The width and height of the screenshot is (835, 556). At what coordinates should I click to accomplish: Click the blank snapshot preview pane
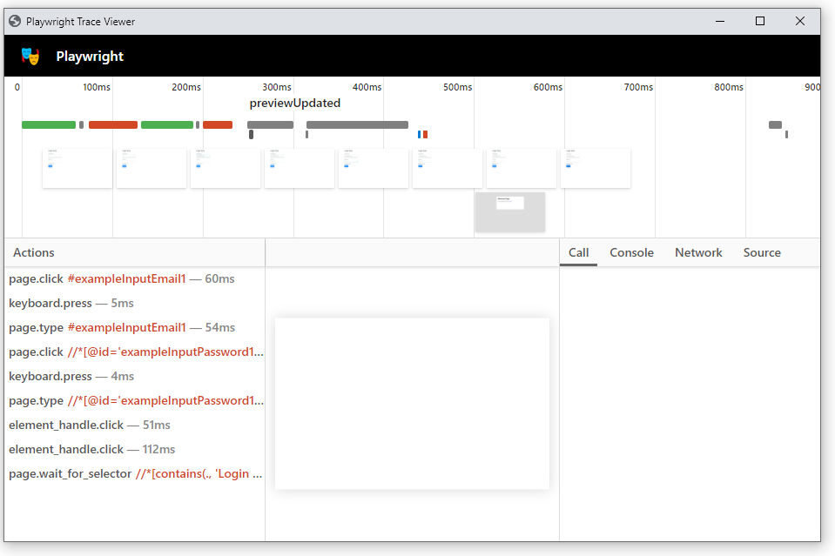pos(412,404)
